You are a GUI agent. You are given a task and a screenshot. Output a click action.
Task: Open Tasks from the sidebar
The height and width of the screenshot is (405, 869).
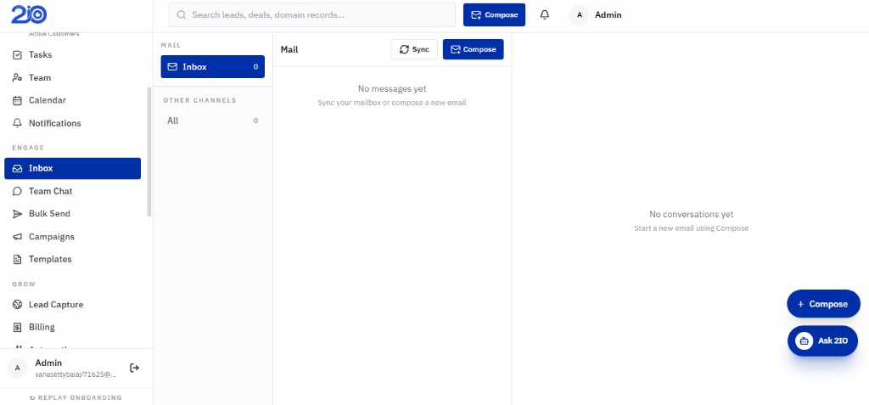click(73, 55)
